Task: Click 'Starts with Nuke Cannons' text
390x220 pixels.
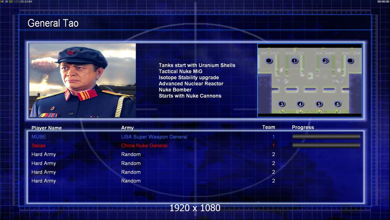Action: [190, 96]
